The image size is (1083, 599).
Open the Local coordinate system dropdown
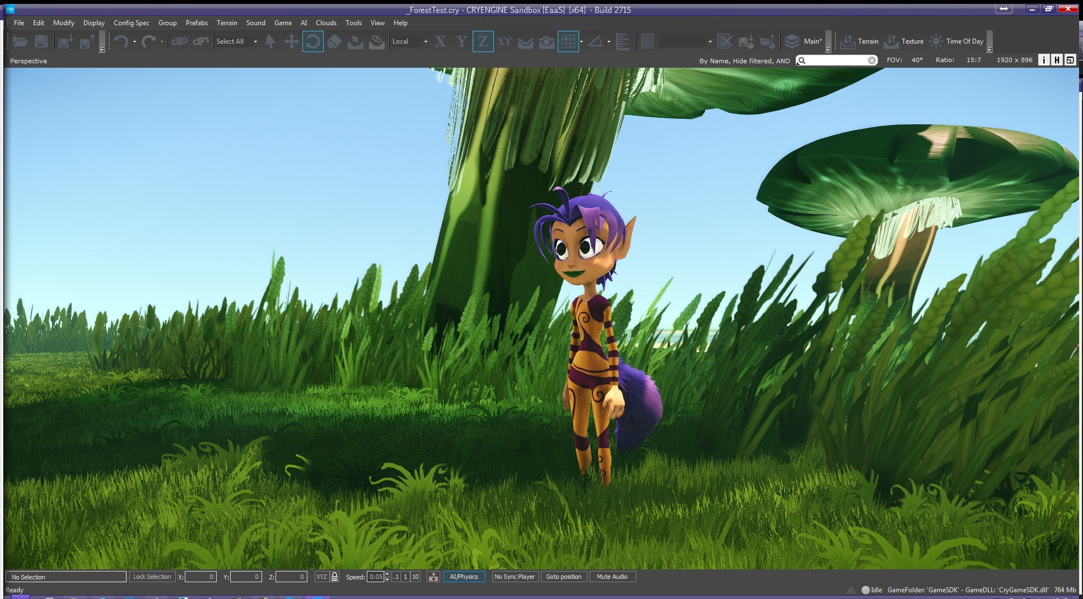pos(410,41)
